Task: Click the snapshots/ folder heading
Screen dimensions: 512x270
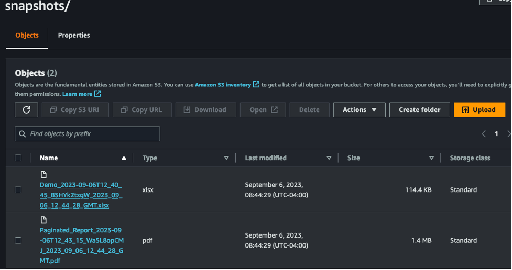Action: click(38, 6)
